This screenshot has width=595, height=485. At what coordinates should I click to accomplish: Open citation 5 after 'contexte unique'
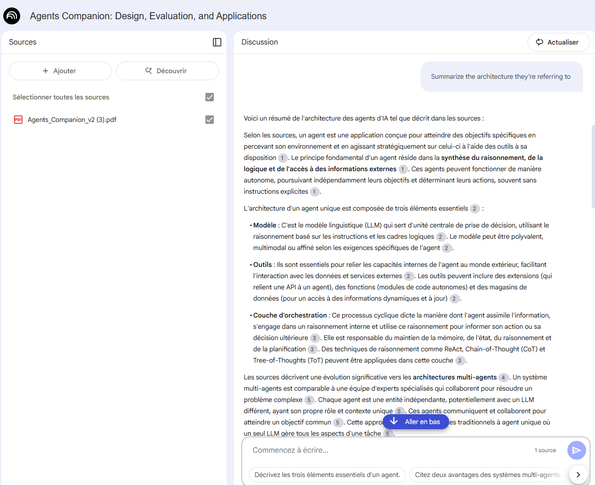coord(399,411)
